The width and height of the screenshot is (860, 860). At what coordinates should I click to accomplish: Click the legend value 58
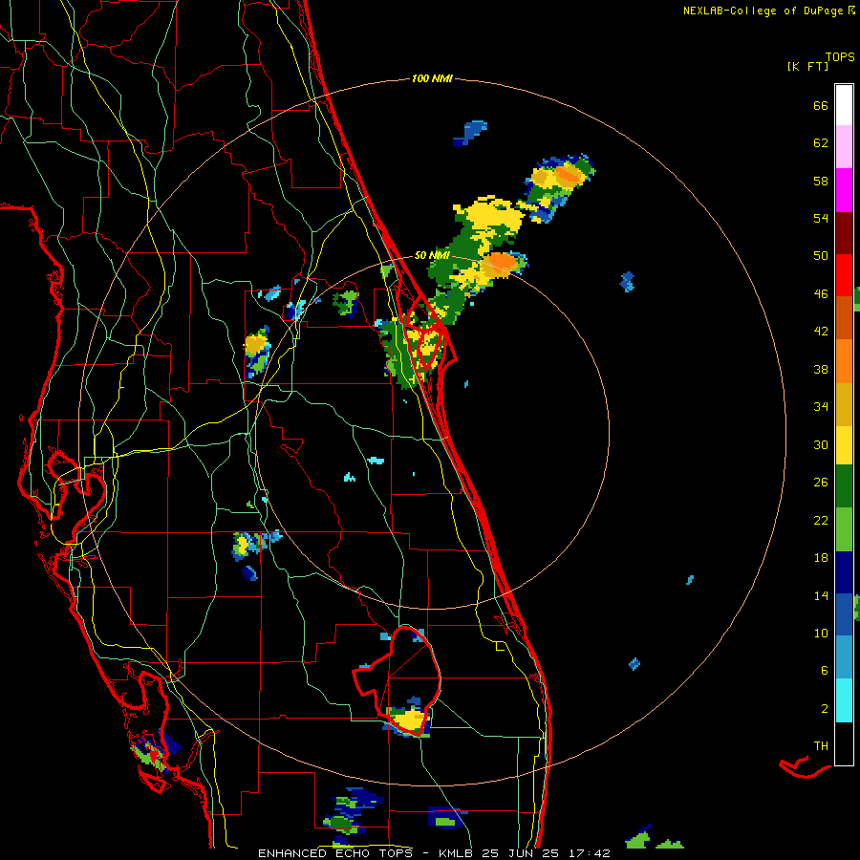(x=821, y=181)
